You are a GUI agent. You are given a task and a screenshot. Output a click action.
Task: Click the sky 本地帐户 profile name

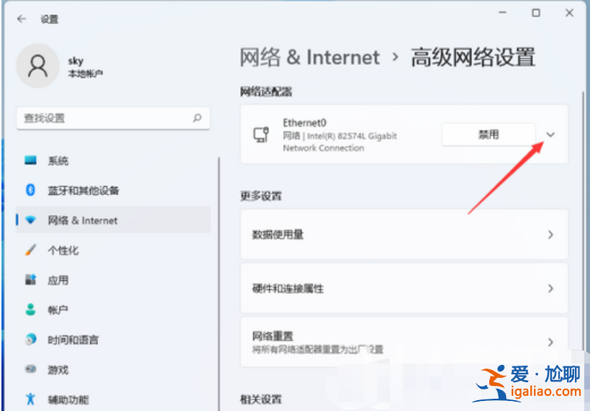click(x=86, y=67)
